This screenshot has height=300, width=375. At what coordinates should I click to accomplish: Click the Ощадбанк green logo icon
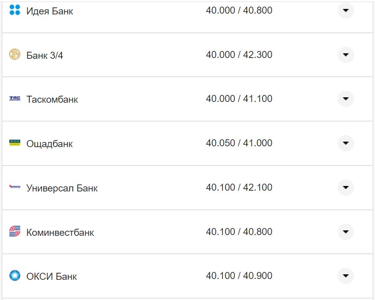coord(14,143)
